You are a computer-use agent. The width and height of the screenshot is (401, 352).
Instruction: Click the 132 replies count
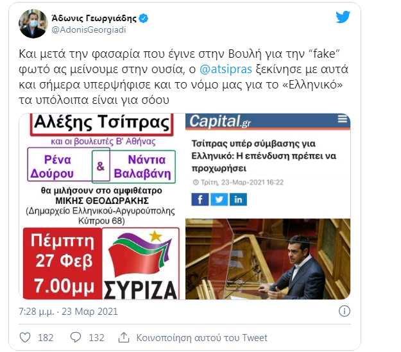(x=96, y=338)
